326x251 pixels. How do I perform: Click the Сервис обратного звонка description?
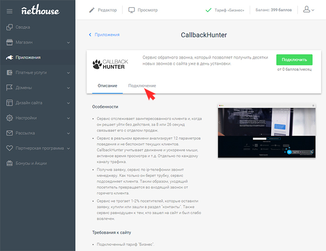205,61
